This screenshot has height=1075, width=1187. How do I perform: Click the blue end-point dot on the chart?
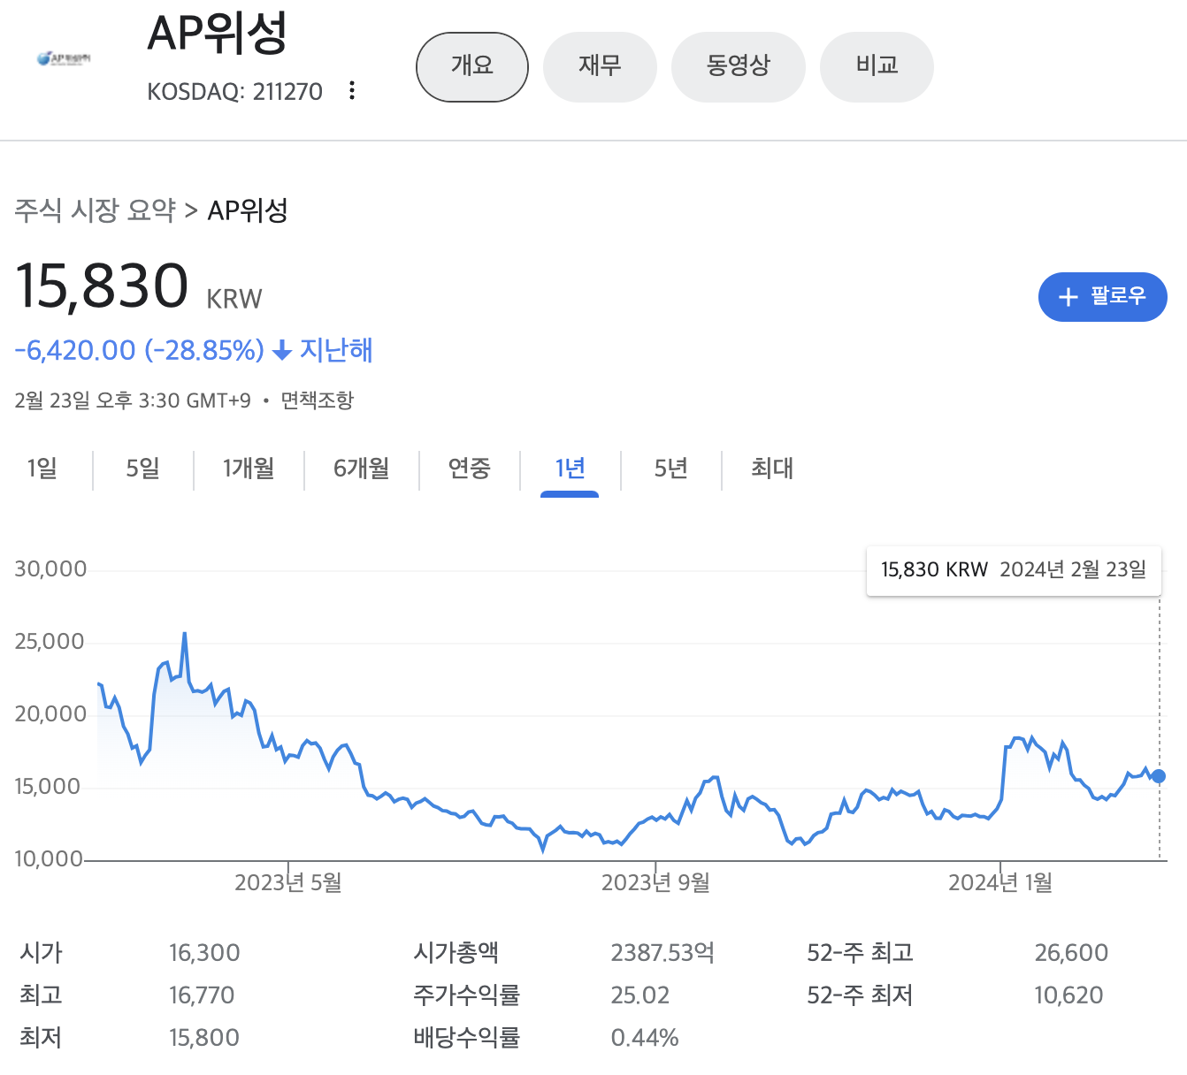click(1159, 776)
